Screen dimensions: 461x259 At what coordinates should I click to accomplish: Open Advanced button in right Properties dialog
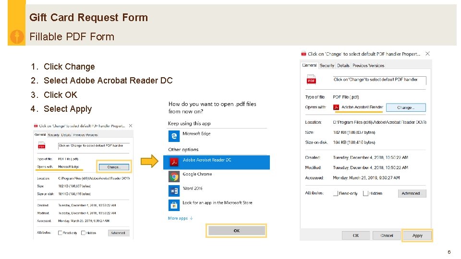(x=412, y=193)
